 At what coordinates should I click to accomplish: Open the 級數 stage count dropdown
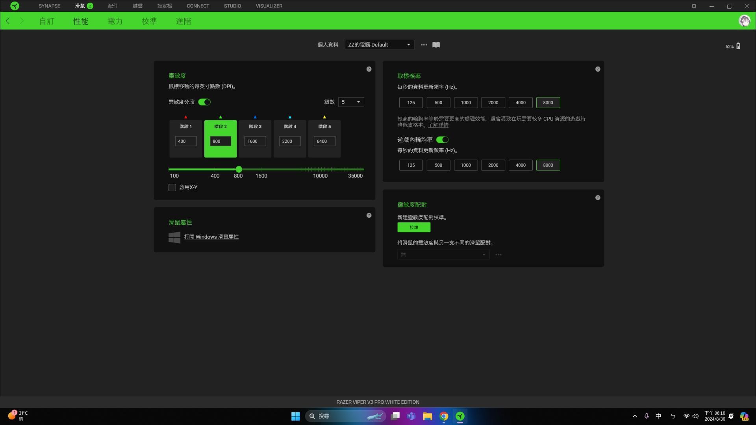350,102
